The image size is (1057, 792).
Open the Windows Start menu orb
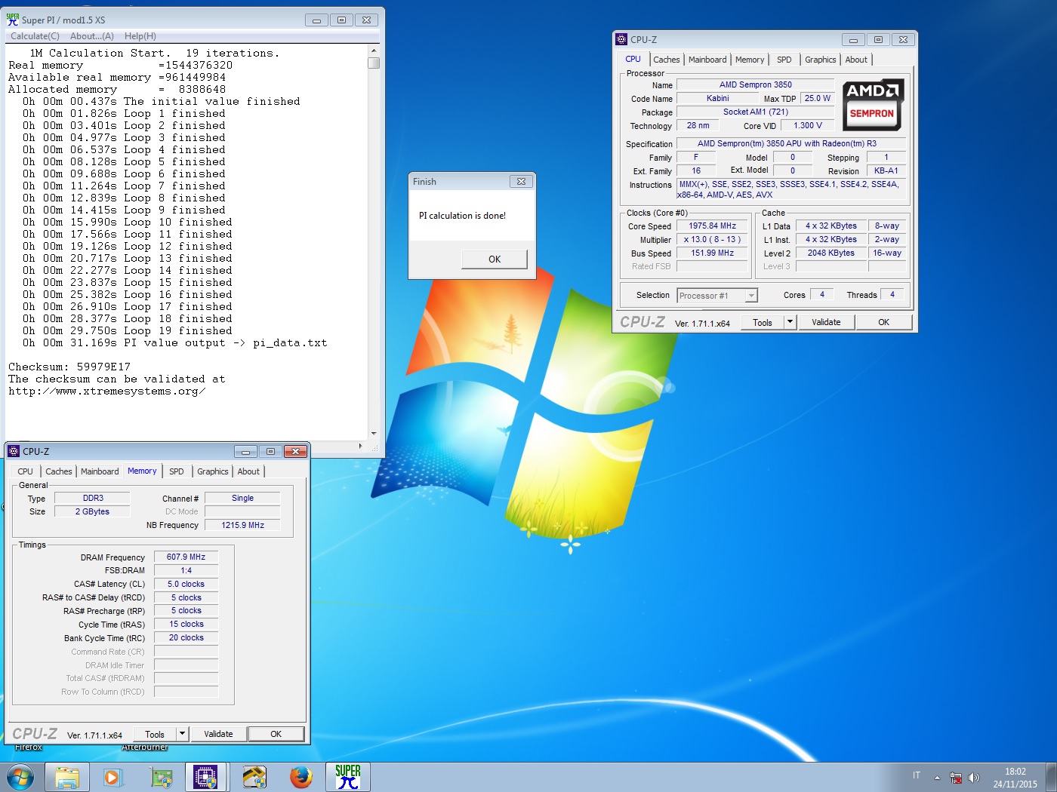click(20, 777)
